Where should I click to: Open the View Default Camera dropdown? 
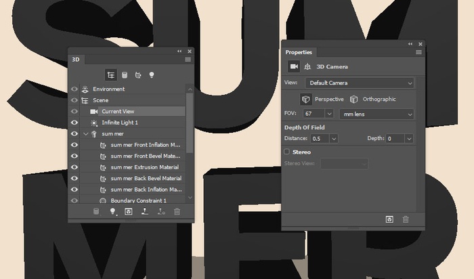point(359,83)
